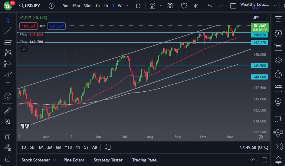Open the calendar panel in right sidebar
The height and width of the screenshot is (166, 285).
pos(278,88)
